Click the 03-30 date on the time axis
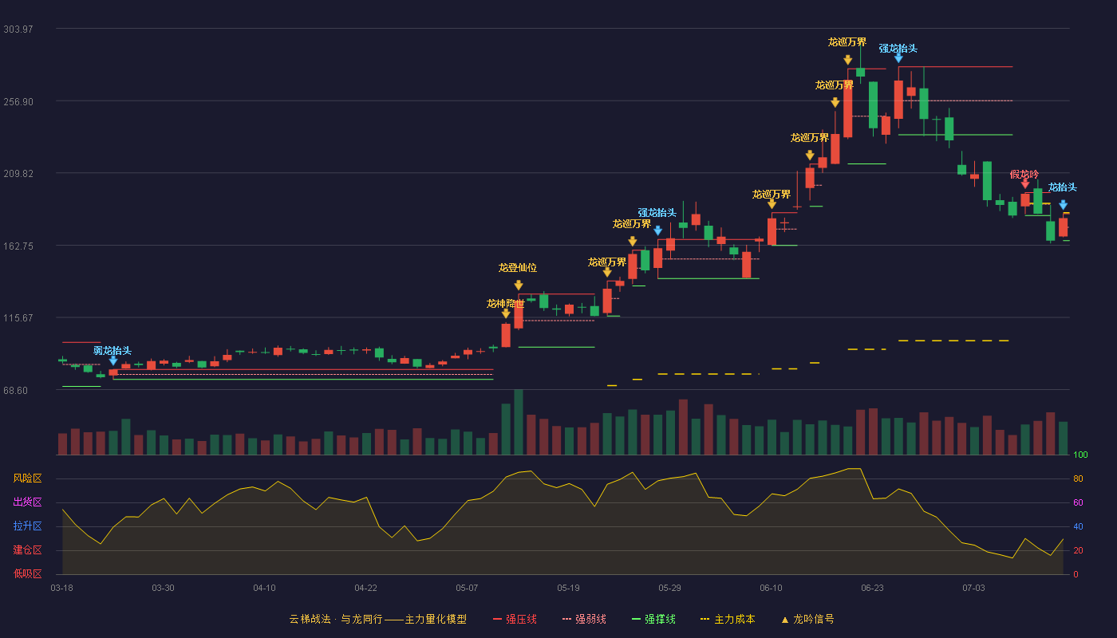 163,588
